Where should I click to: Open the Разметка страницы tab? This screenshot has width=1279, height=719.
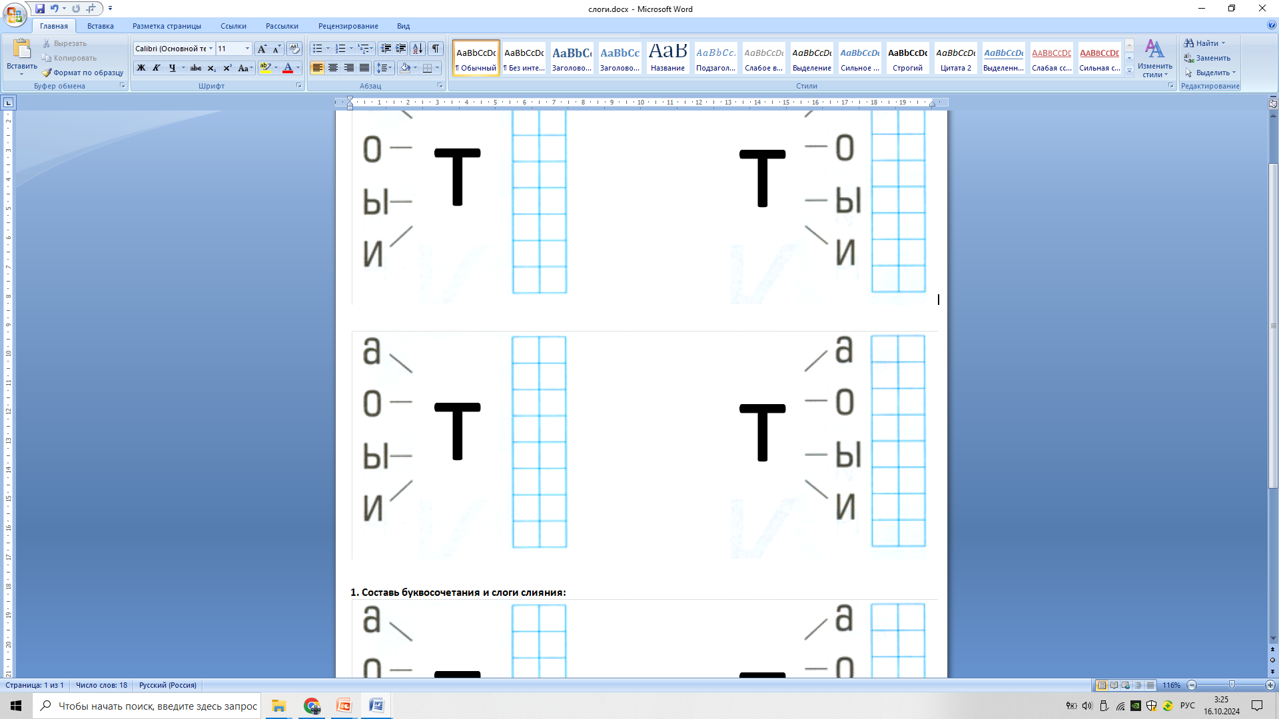click(167, 26)
